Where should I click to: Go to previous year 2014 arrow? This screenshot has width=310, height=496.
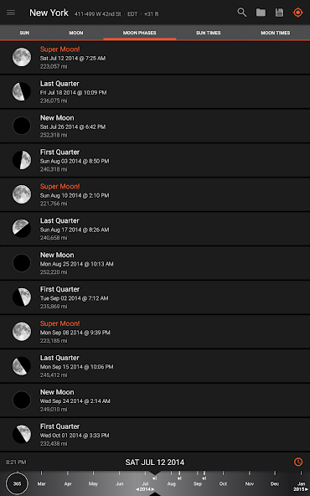pyautogui.click(x=138, y=489)
